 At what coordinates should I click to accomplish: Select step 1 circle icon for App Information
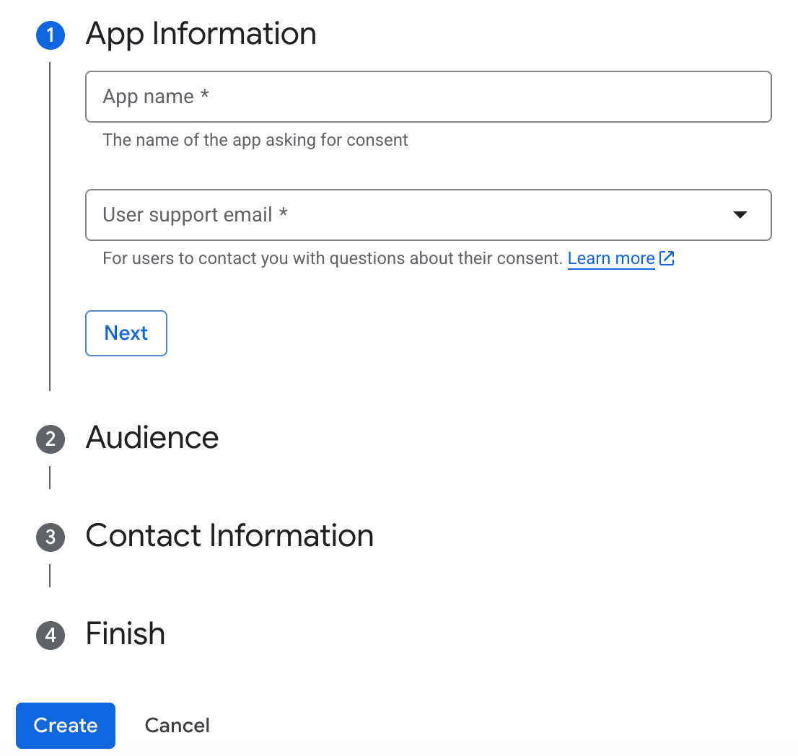[51, 35]
